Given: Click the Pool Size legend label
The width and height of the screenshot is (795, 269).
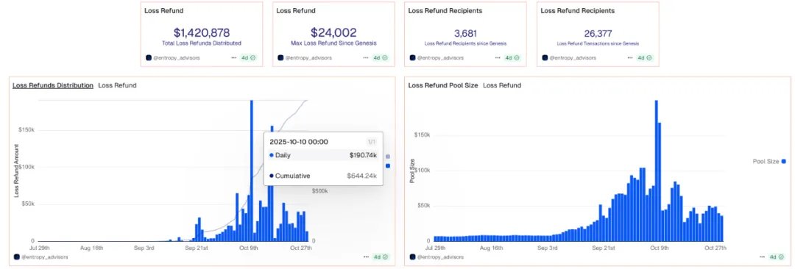Looking at the screenshot, I should pyautogui.click(x=766, y=162).
